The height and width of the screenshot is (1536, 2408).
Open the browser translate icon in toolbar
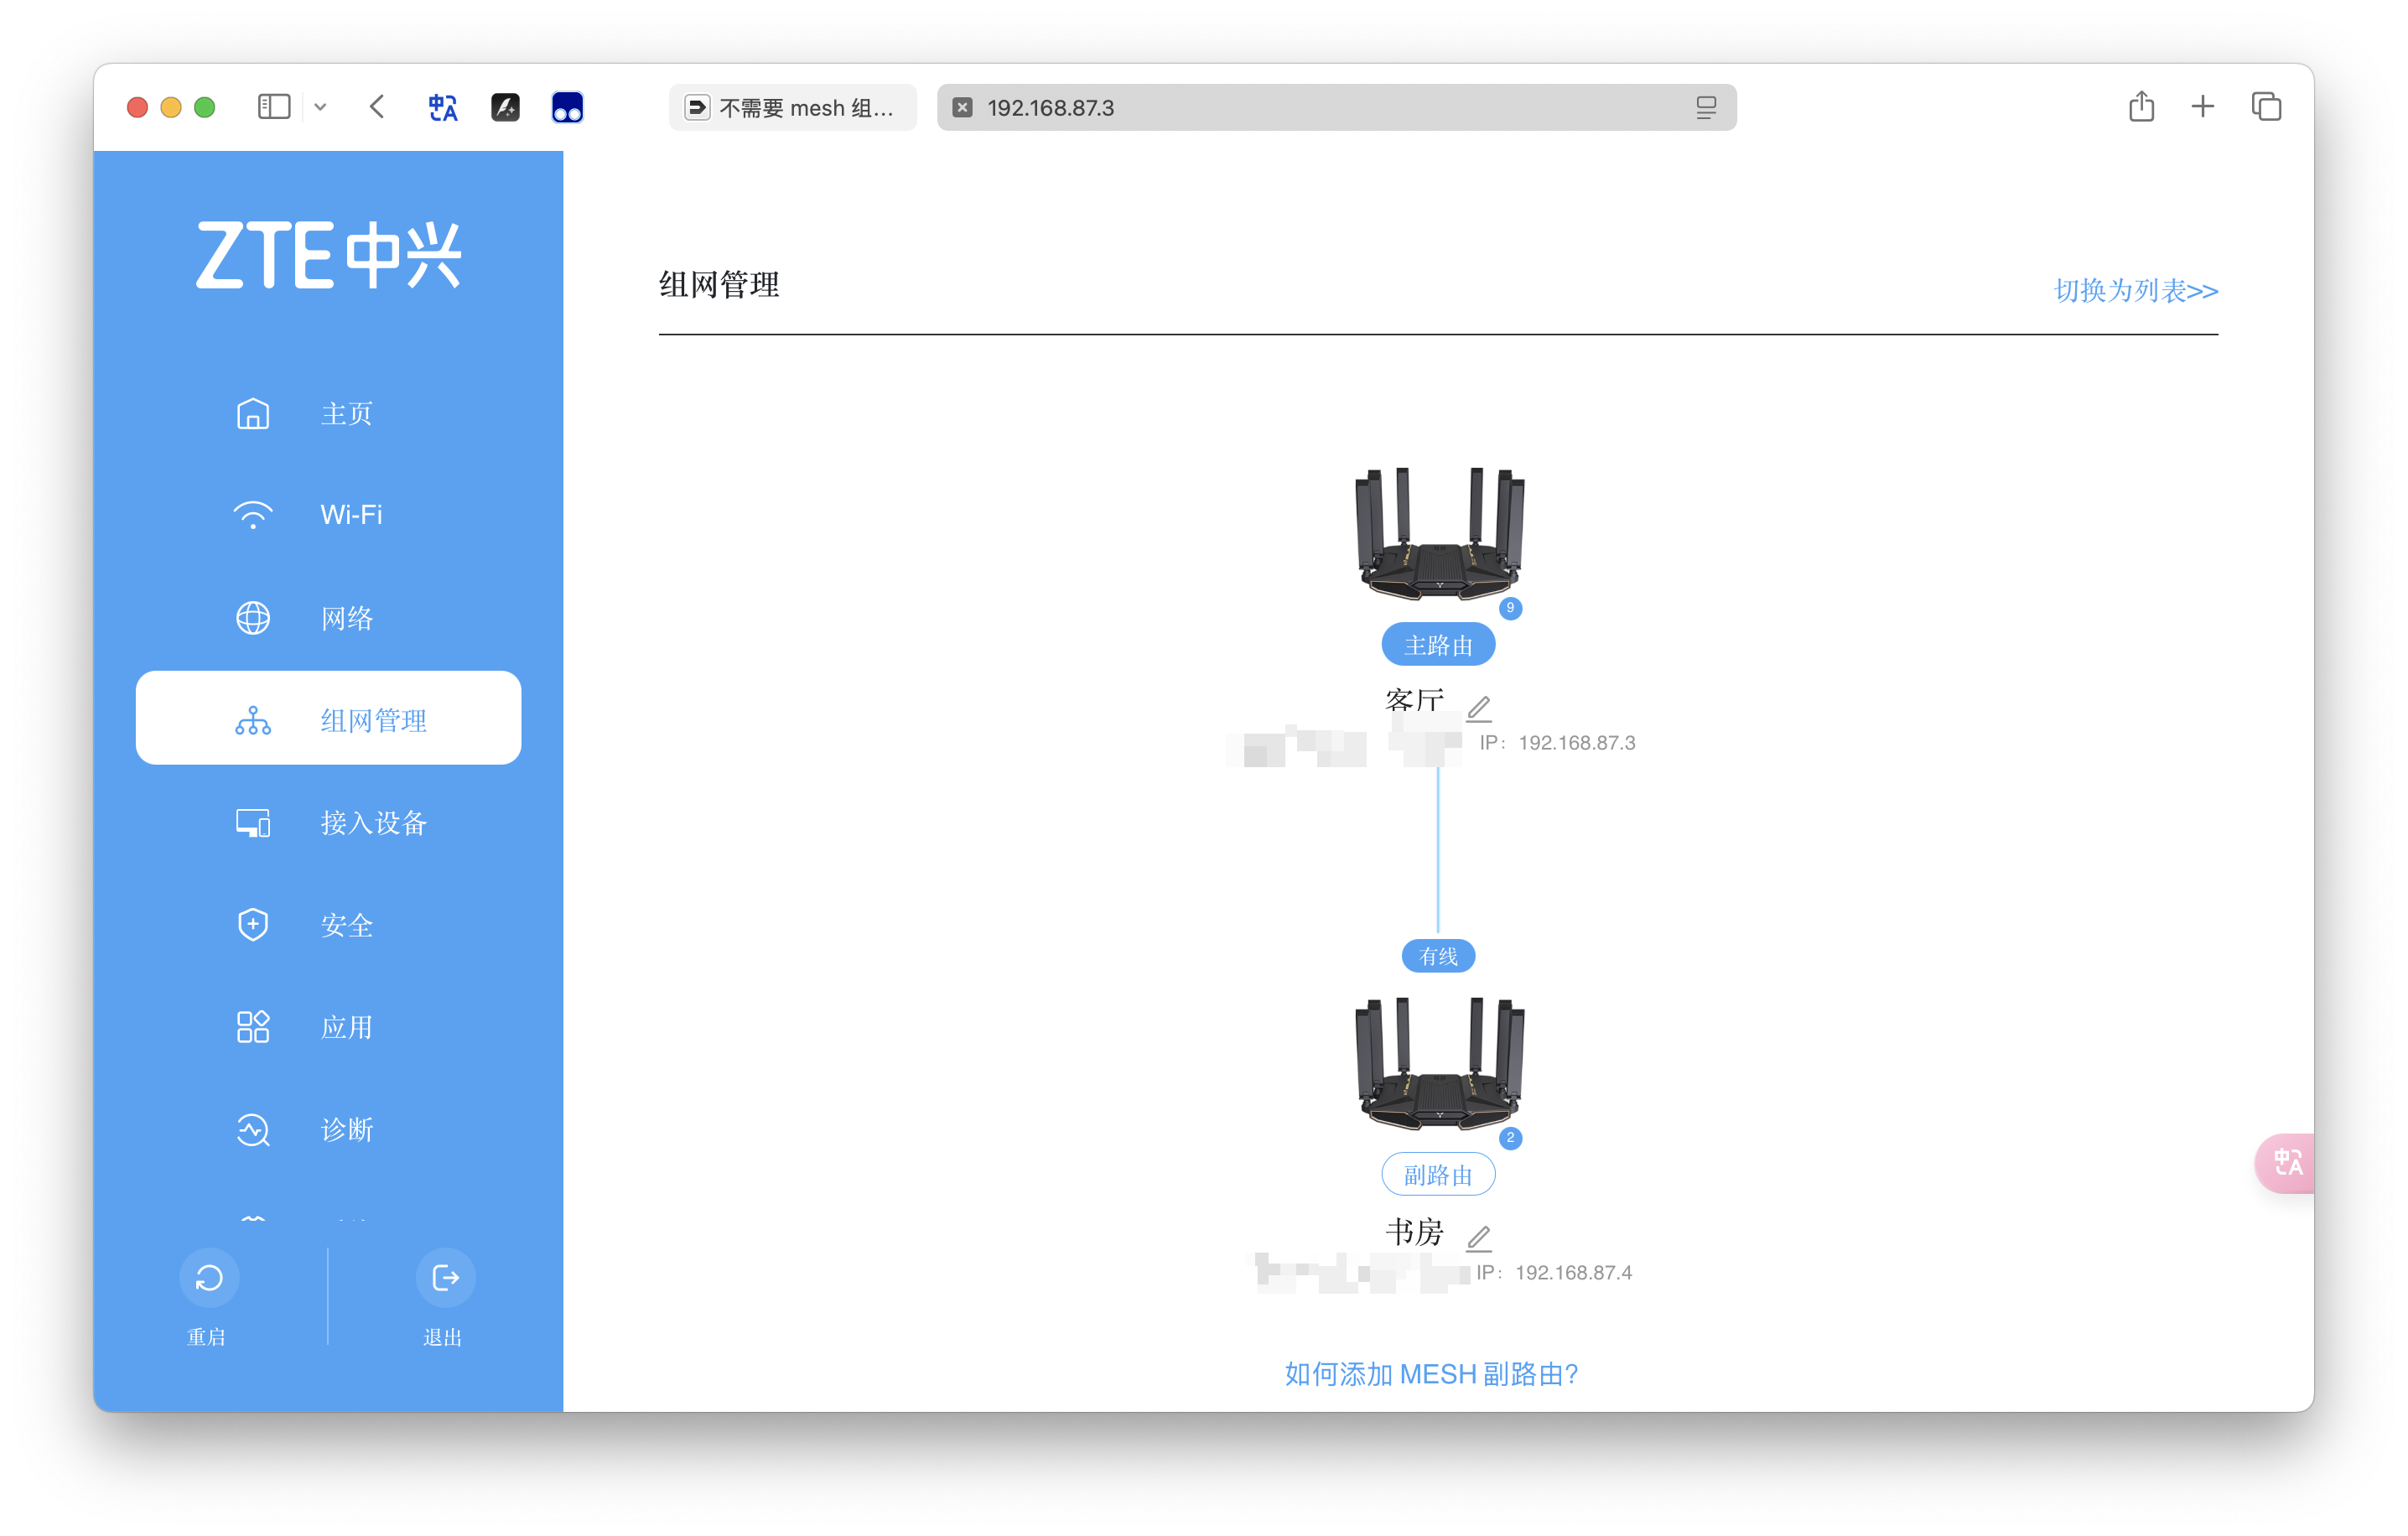[x=442, y=107]
